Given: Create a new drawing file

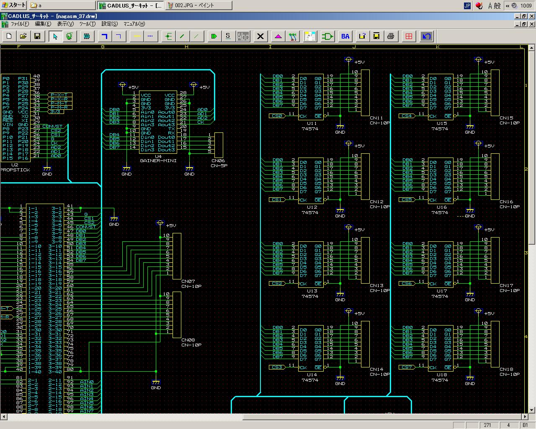Looking at the screenshot, I should [x=9, y=36].
